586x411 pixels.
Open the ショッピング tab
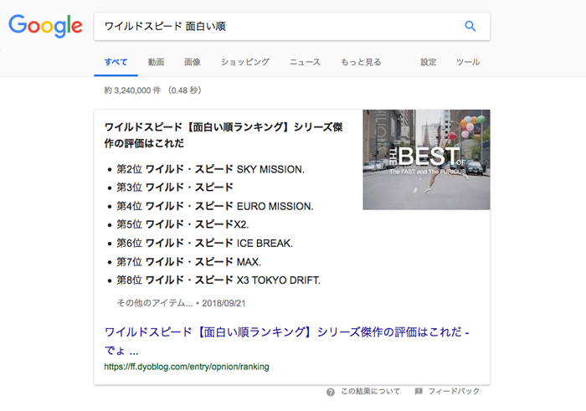point(245,62)
